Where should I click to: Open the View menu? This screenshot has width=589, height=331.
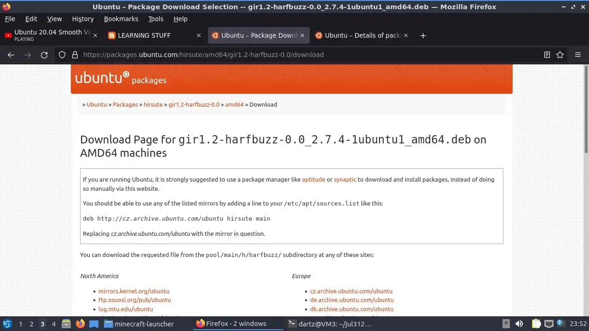click(54, 19)
